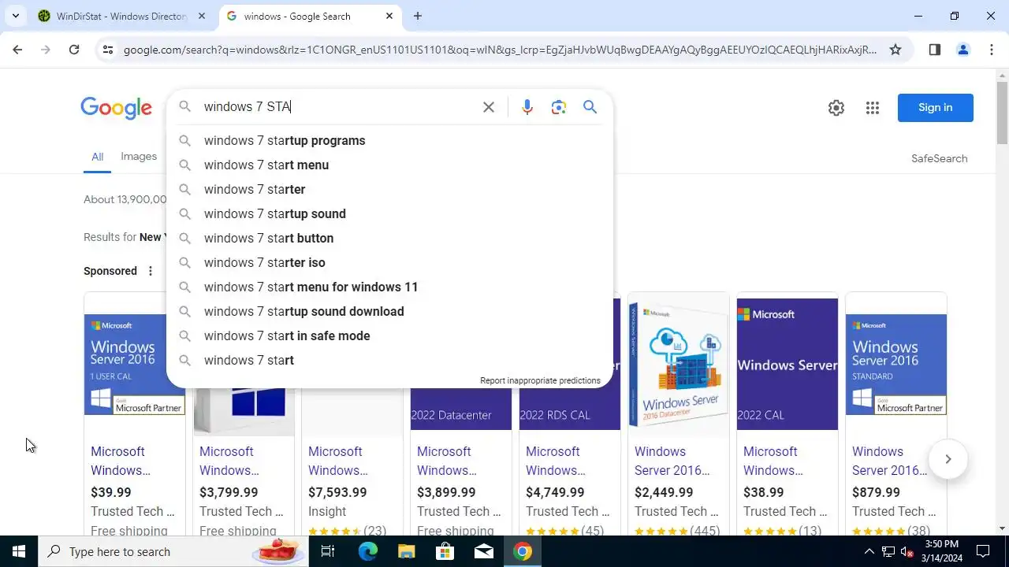Image resolution: width=1009 pixels, height=567 pixels.
Task: Choose last suggestion windows 7 start
Action: pyautogui.click(x=389, y=360)
